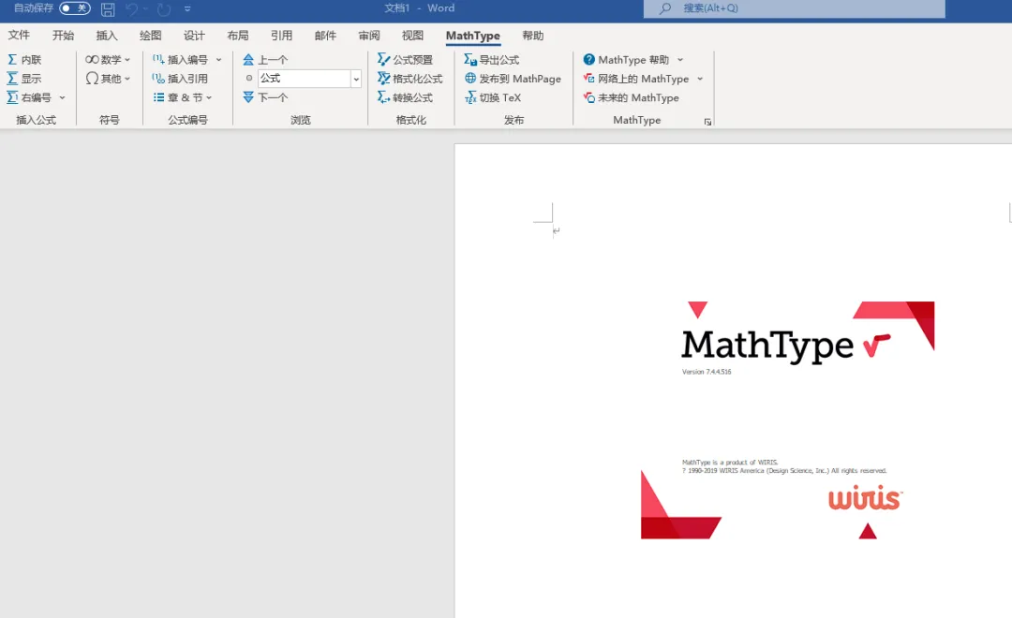Viewport: 1012px width, 618px height.
Task: Click 发布到 MathPage
Action: pyautogui.click(x=513, y=79)
